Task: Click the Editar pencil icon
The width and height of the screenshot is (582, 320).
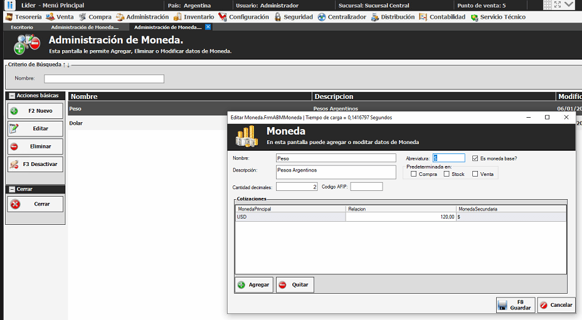Action: pyautogui.click(x=14, y=128)
